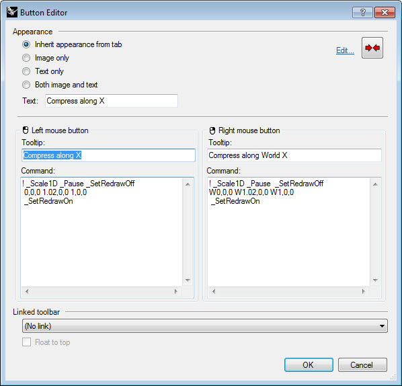
Task: Select the Image only radio button
Action: coord(26,58)
